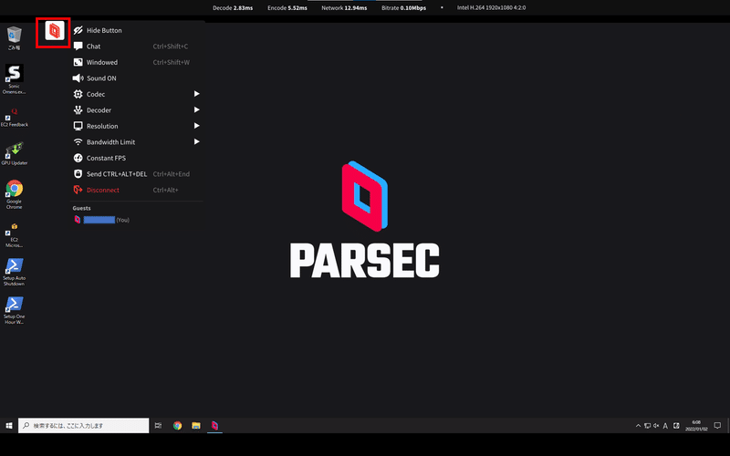Select the Setup Auto Shutdown shortcut
Screen dimensions: 730x456
(14, 272)
